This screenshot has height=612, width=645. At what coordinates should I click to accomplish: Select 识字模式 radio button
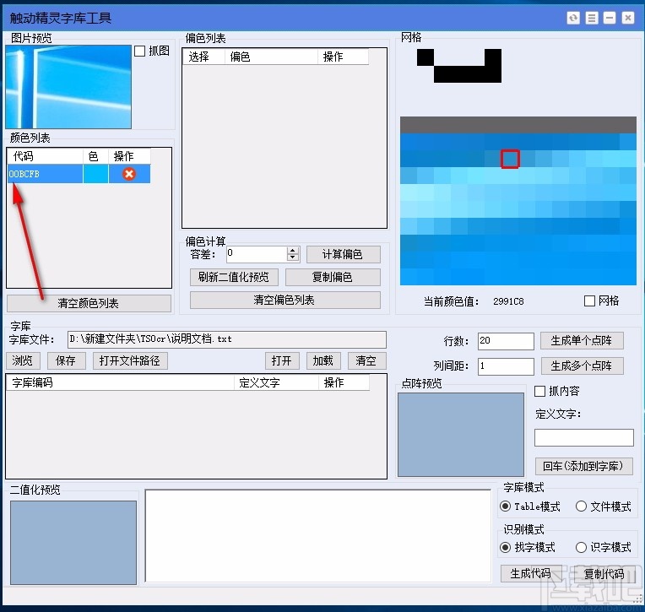(581, 548)
